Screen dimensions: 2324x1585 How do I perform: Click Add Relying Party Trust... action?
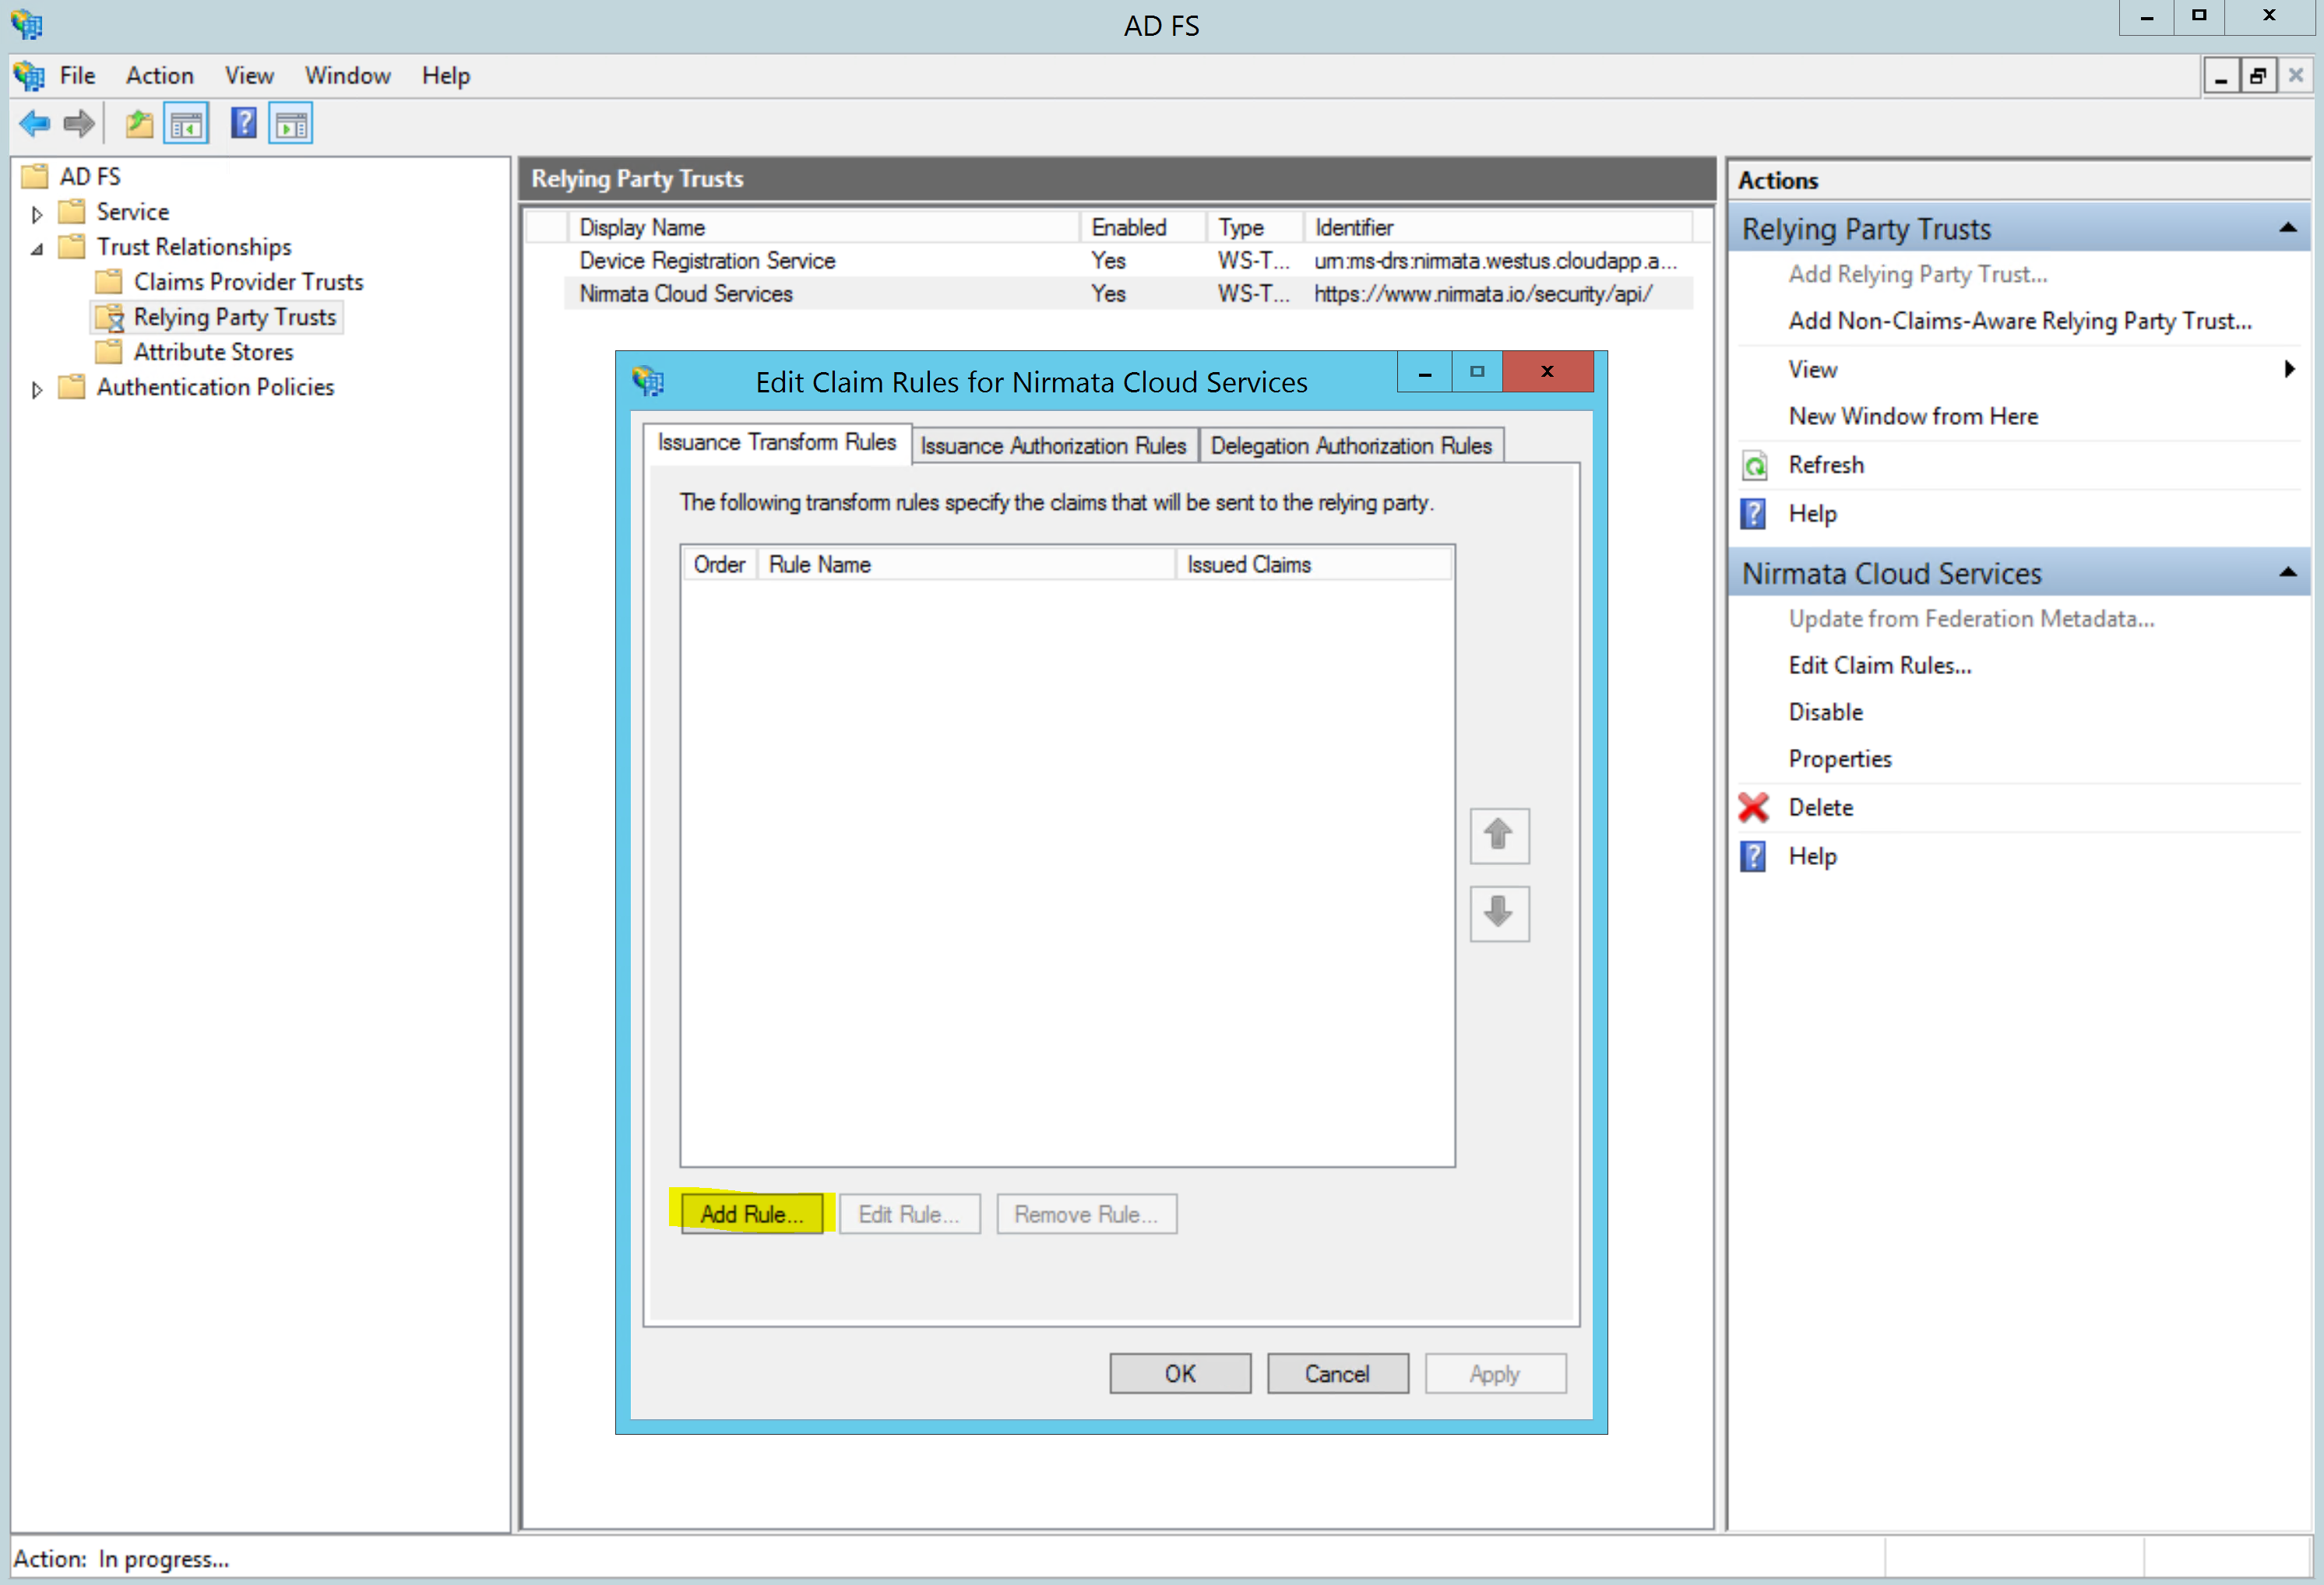(1918, 275)
